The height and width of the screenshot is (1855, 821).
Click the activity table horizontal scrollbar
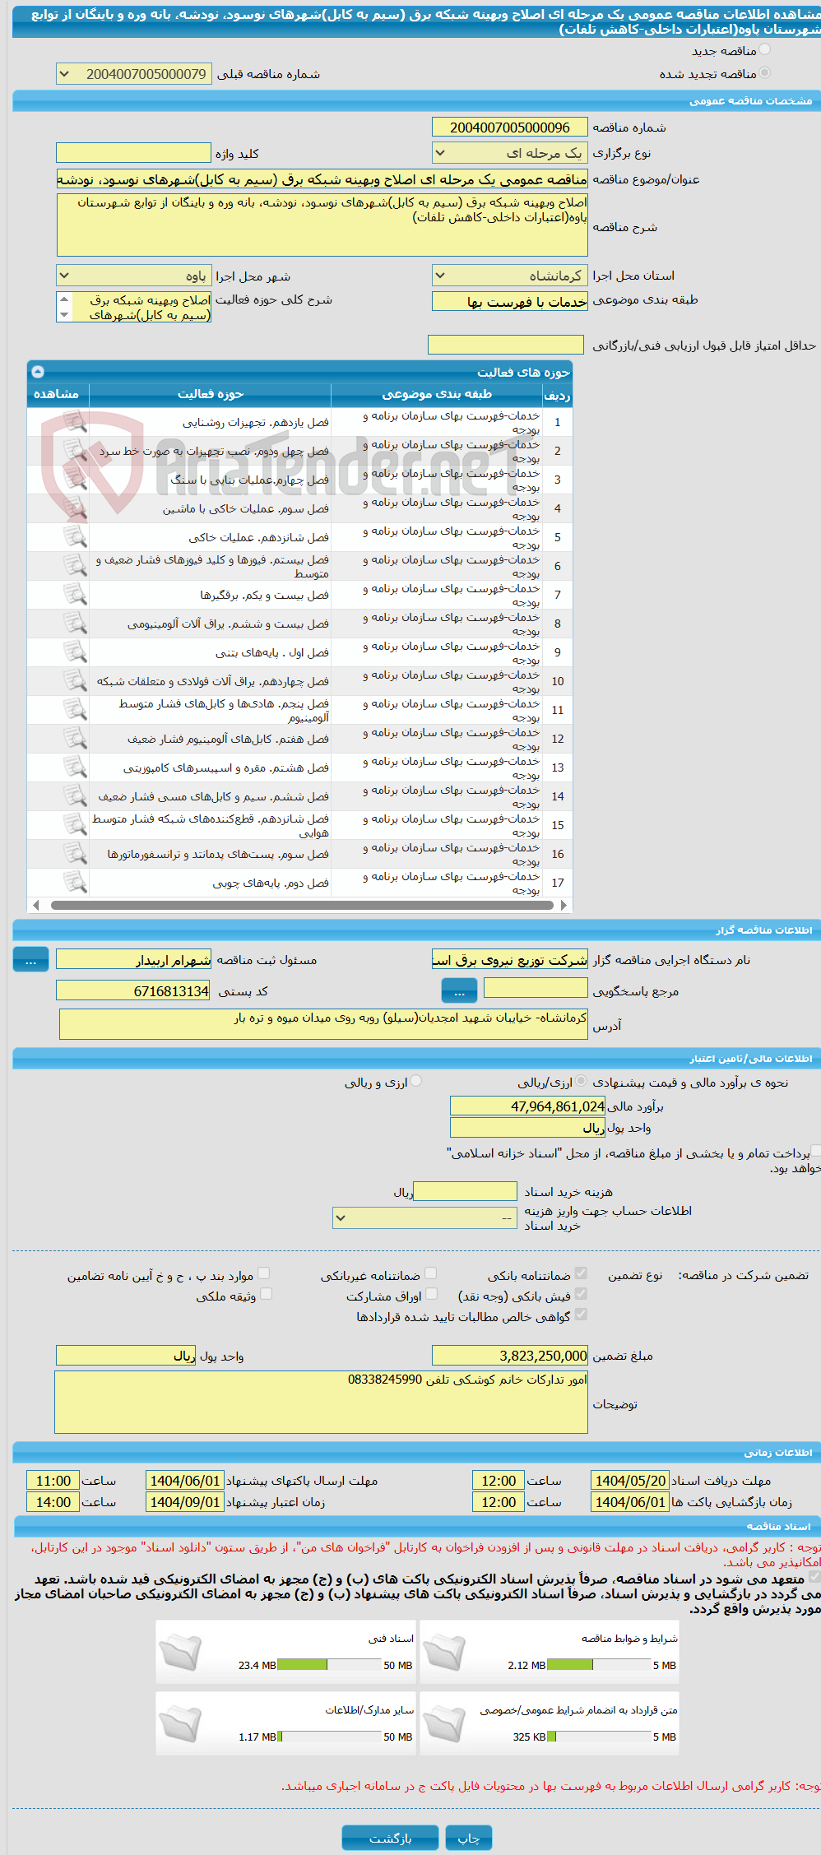point(301,905)
